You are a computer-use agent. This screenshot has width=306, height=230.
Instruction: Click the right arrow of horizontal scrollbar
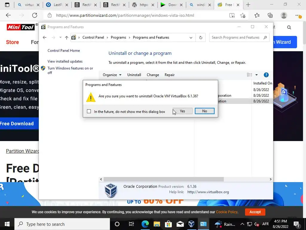(270, 179)
